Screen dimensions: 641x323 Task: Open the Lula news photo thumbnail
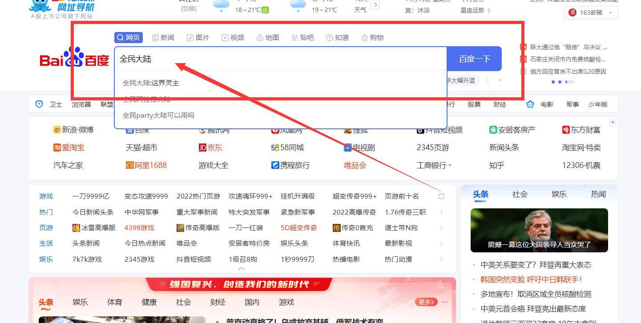click(x=539, y=230)
